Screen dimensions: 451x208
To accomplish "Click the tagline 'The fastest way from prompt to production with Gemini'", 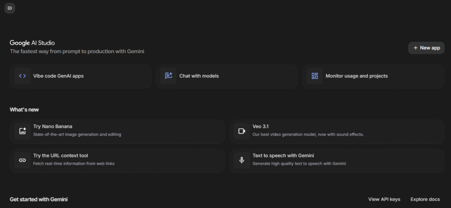I will [x=77, y=51].
